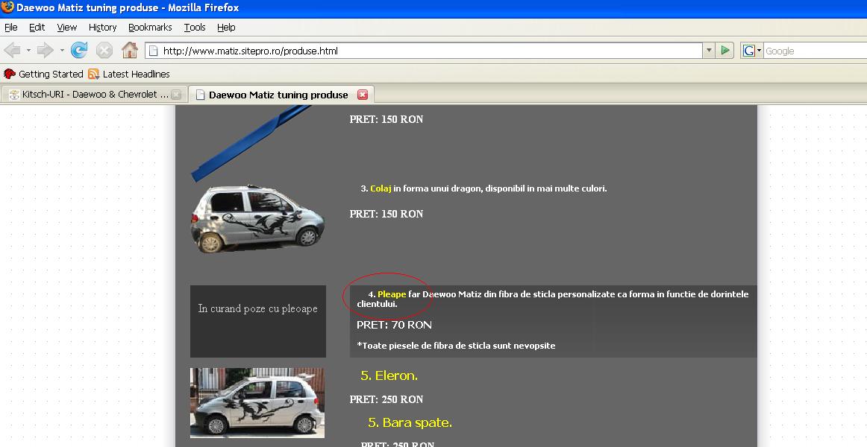Screen dimensions: 867x447
Task: Close the Daewoo Matiz tuning produse tab
Action: point(363,95)
